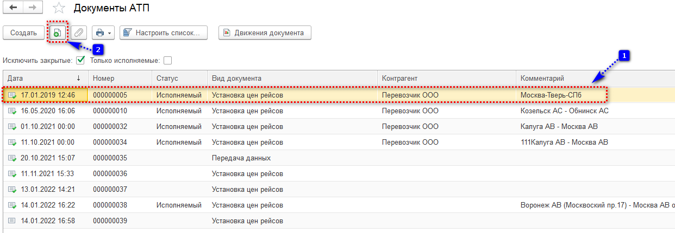Open Движения документа report
Screen dimensions: 675x233
pos(264,33)
